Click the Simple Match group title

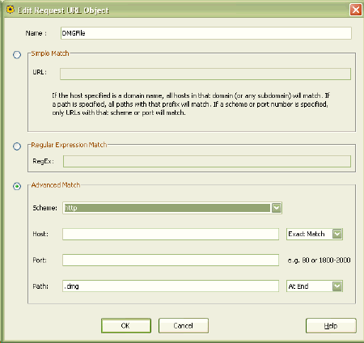50,53
